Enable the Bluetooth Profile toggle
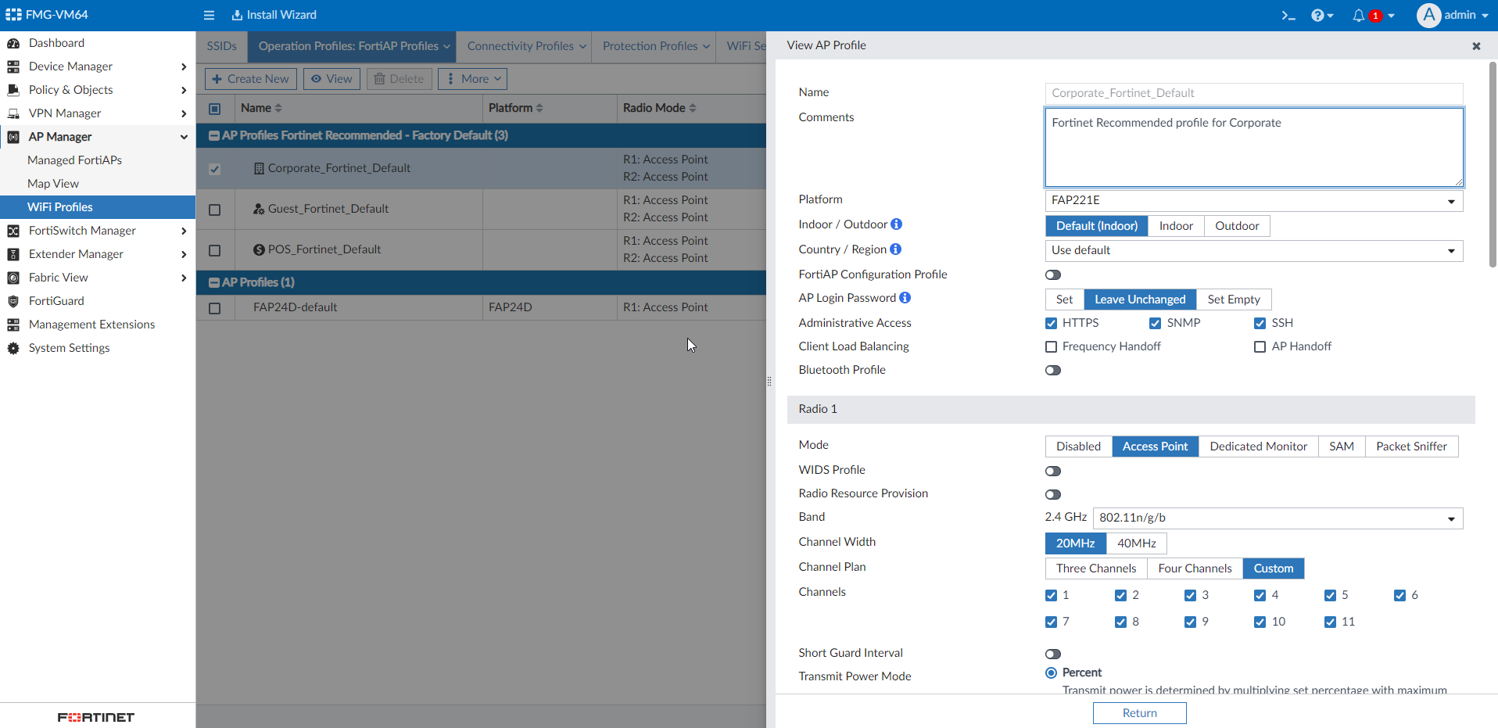Screen dimensions: 1498x728 tap(1053, 370)
